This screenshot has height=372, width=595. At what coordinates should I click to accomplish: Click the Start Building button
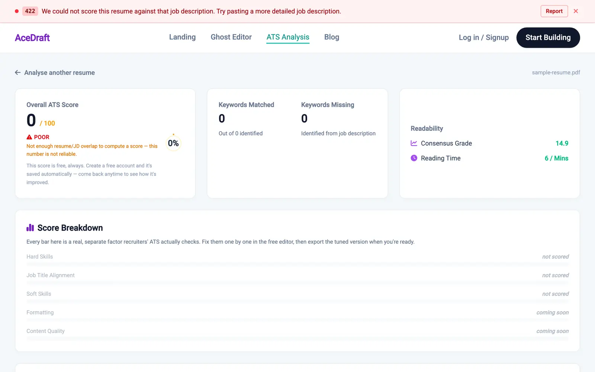click(548, 38)
